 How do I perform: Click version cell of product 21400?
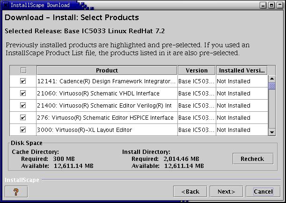tap(197, 106)
